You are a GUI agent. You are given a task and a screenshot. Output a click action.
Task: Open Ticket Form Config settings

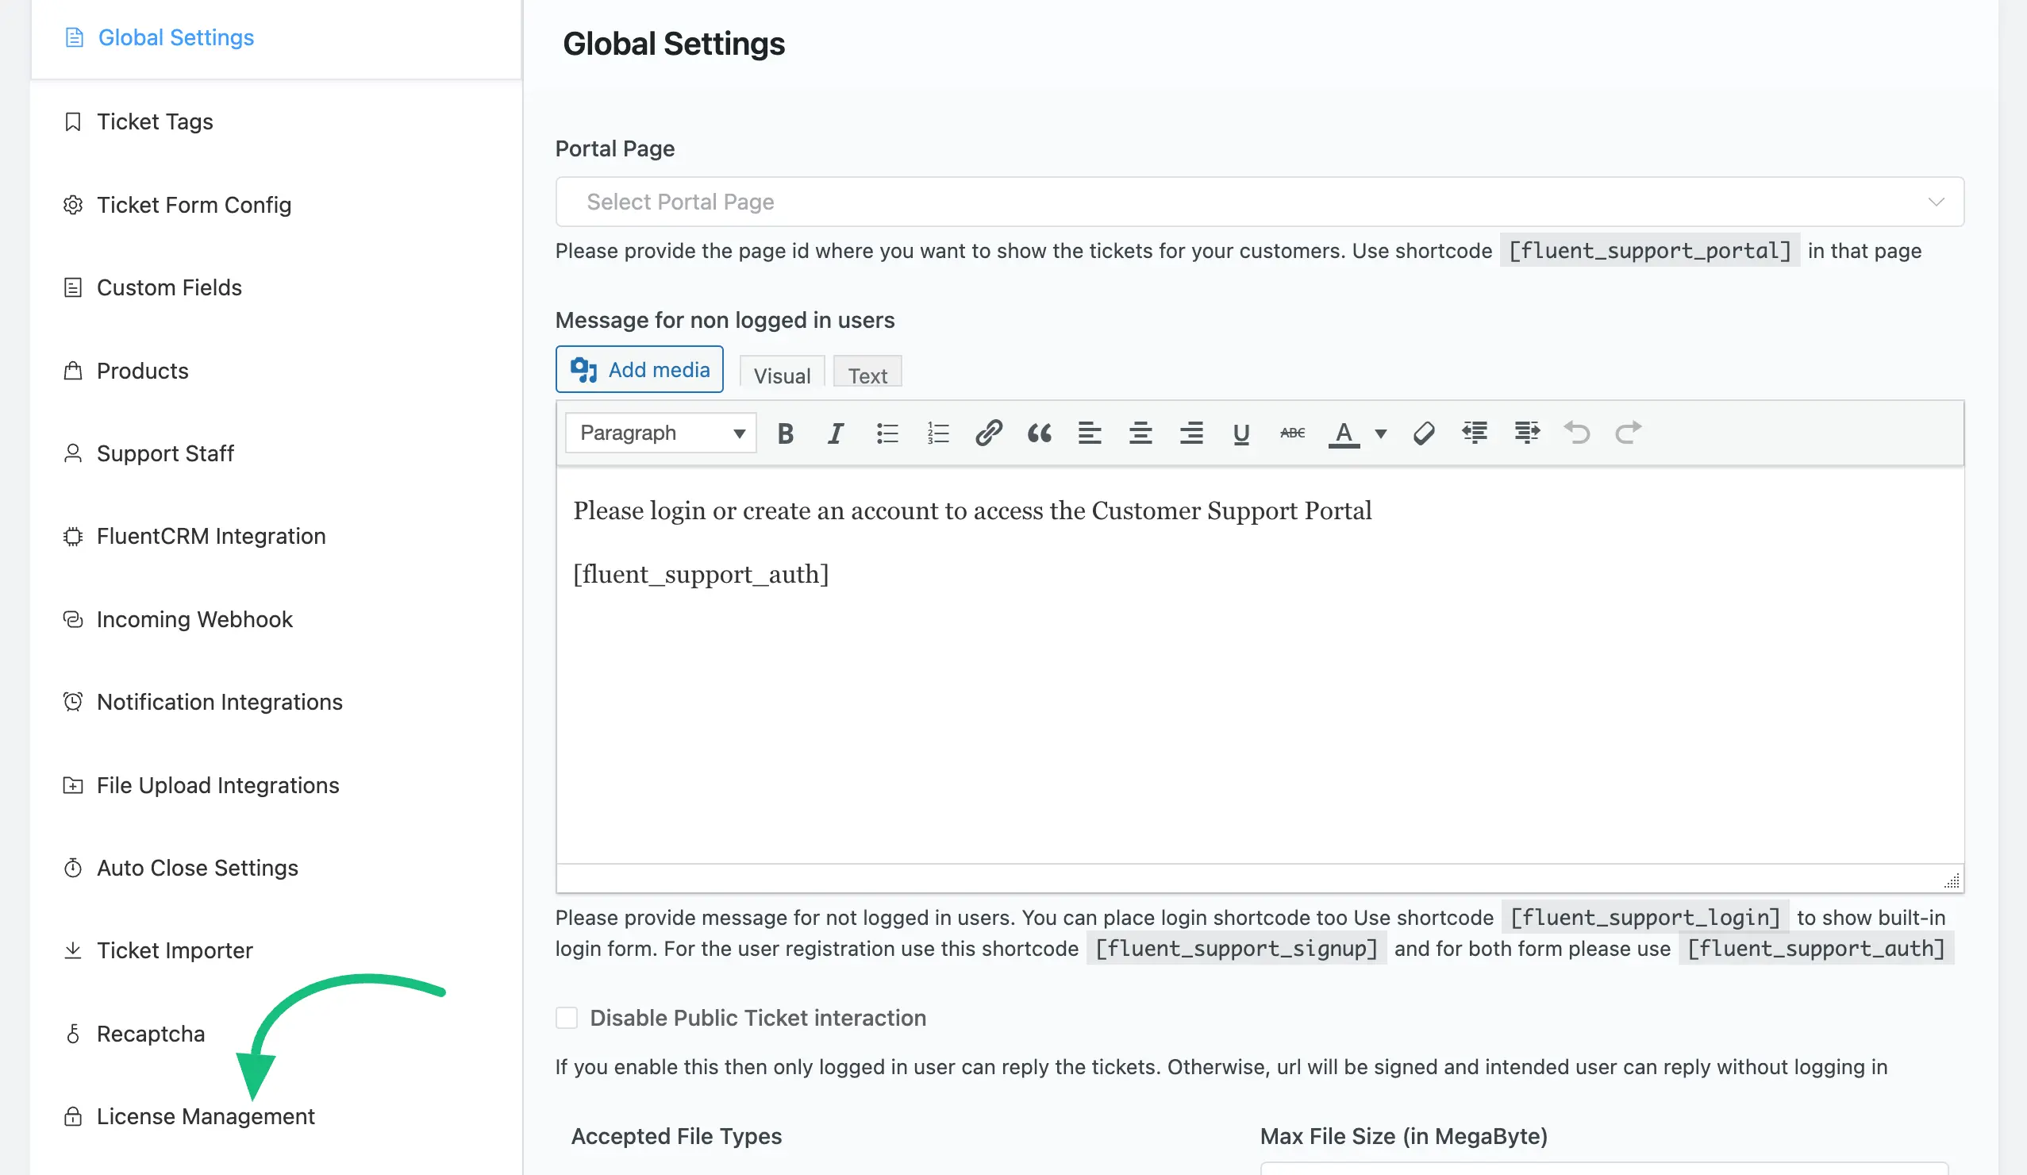click(194, 204)
